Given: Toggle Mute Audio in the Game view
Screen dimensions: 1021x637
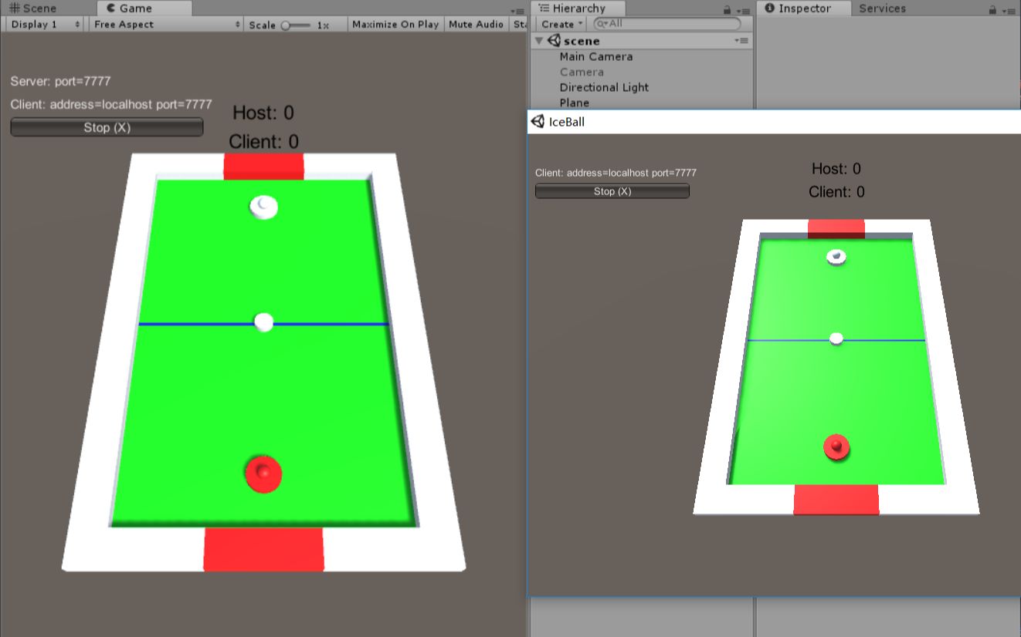Looking at the screenshot, I should 476,24.
